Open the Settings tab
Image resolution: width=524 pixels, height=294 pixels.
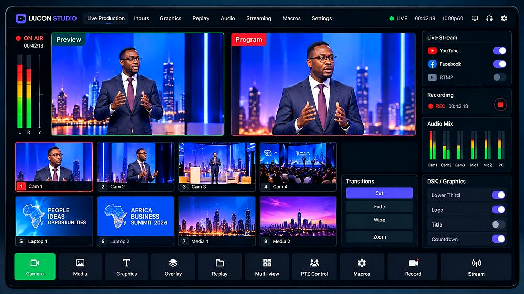point(322,18)
